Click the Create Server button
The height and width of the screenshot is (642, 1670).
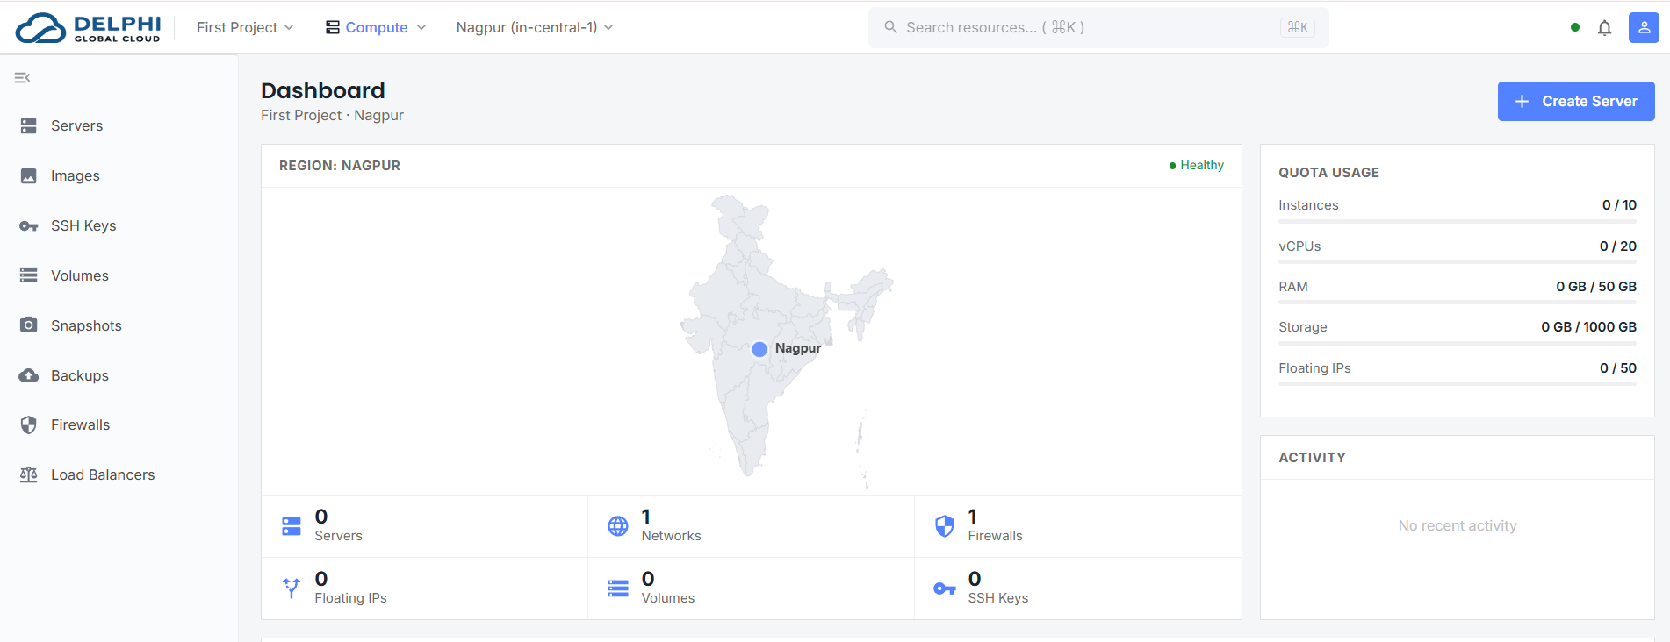pyautogui.click(x=1576, y=102)
